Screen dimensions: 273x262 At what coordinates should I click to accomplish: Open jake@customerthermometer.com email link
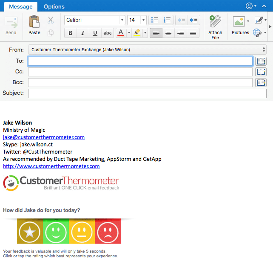(x=44, y=137)
